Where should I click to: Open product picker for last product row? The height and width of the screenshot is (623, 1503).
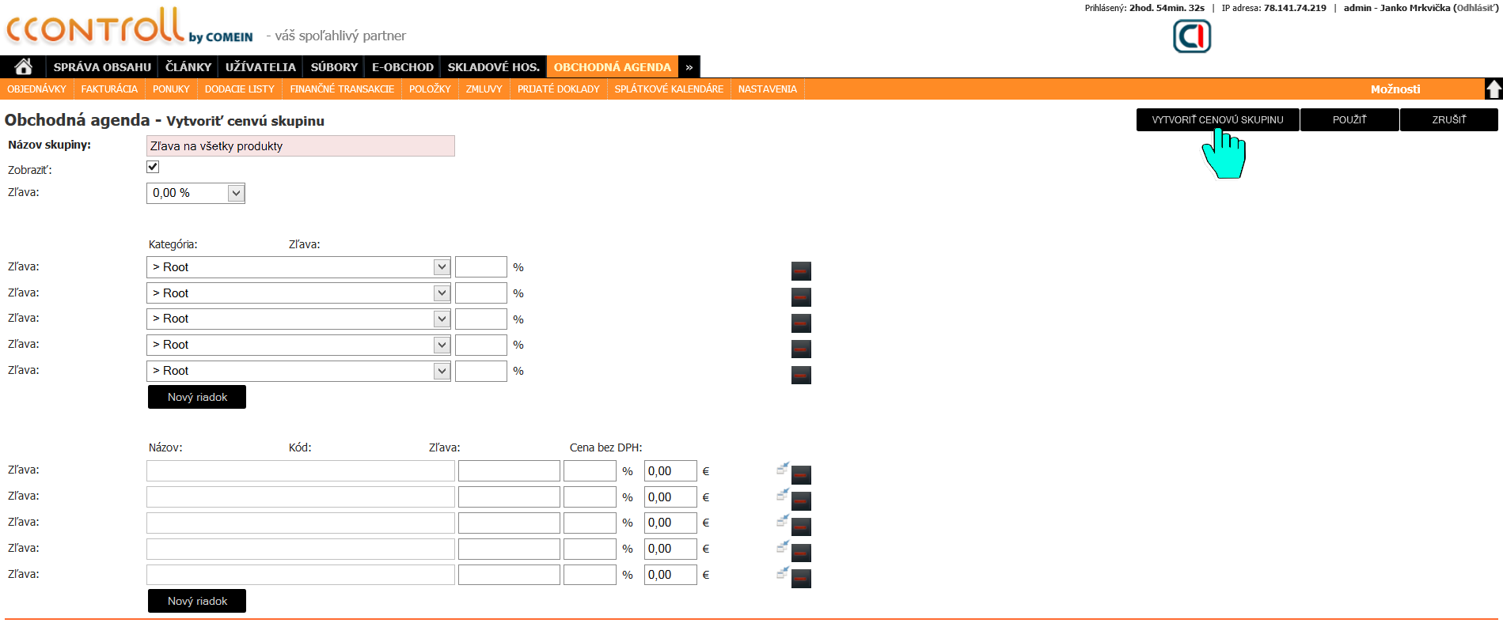pyautogui.click(x=782, y=572)
